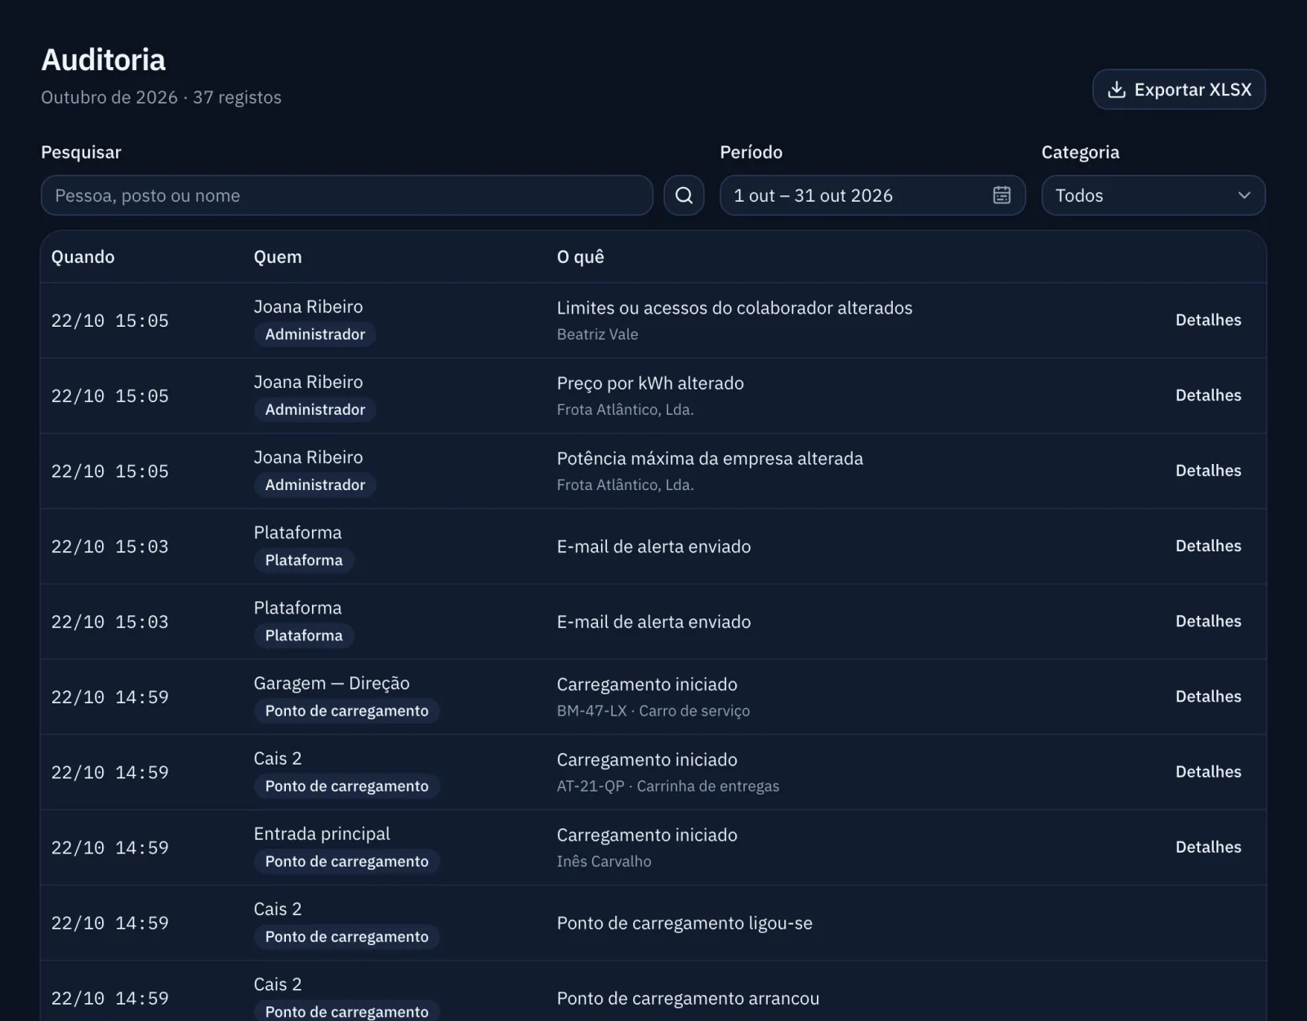Click the download icon on Exportar XLSX

1116,90
